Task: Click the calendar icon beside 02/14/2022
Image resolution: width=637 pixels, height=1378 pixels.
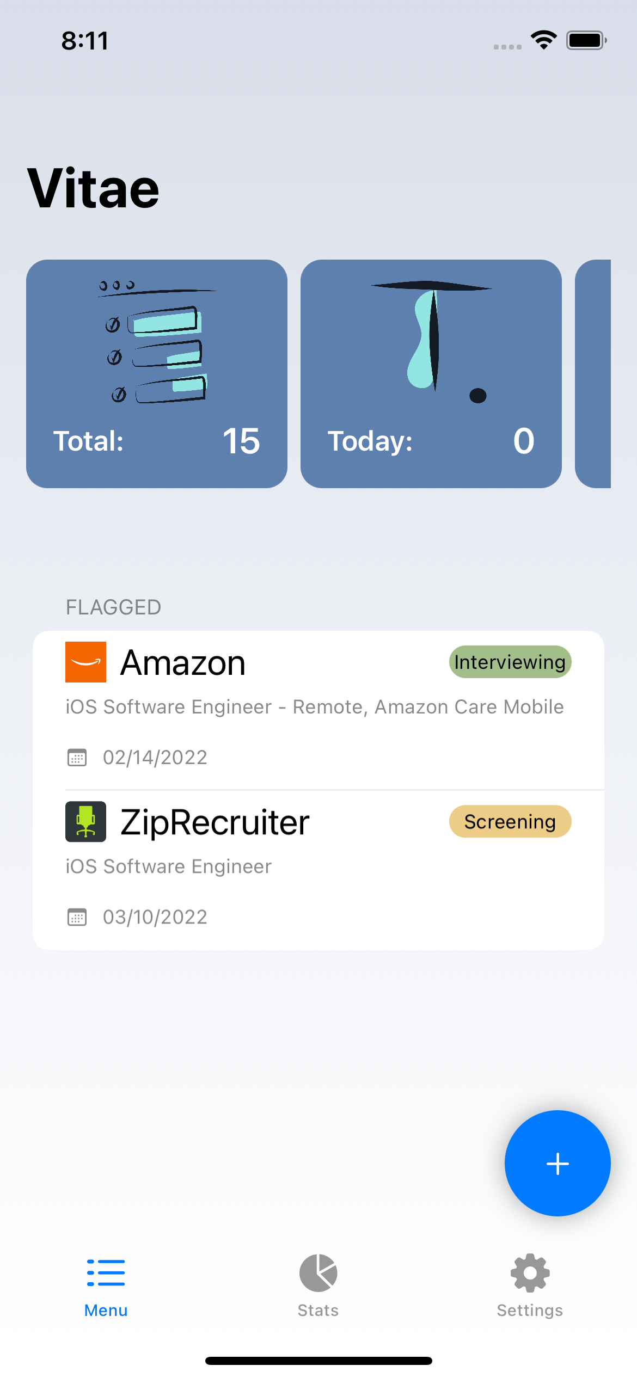Action: pyautogui.click(x=77, y=758)
